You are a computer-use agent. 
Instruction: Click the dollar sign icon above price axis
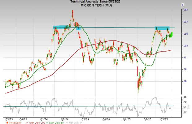[183, 5]
